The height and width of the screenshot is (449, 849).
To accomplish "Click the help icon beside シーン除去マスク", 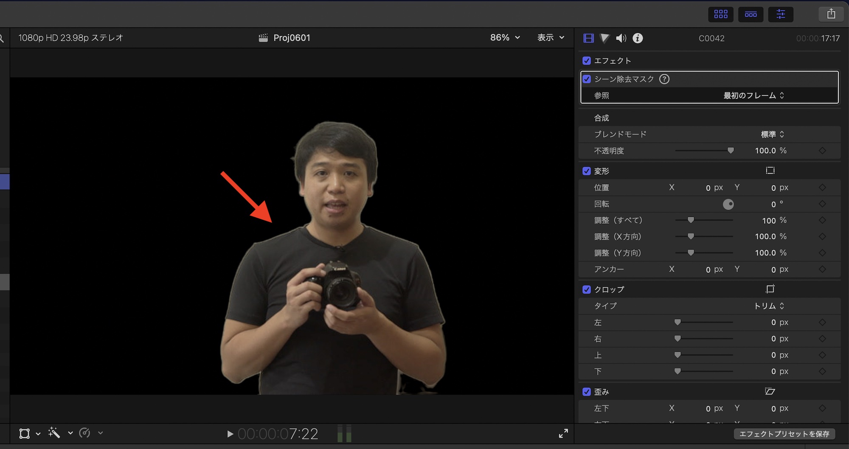I will (x=664, y=79).
